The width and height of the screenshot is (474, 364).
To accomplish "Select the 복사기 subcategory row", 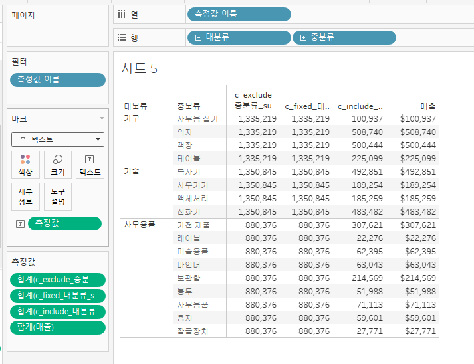I will tap(189, 172).
